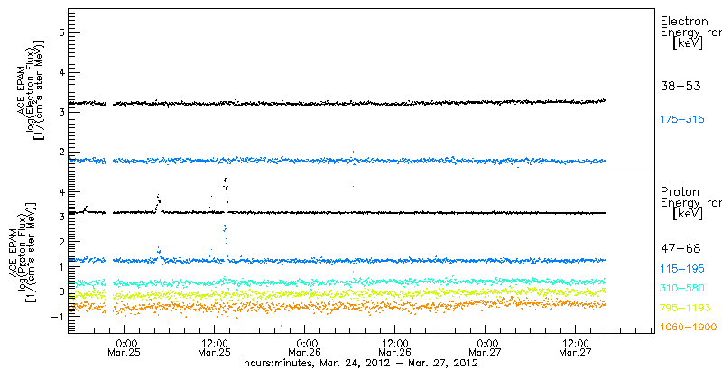Click y-axis value "1" in proton panel

60,266
